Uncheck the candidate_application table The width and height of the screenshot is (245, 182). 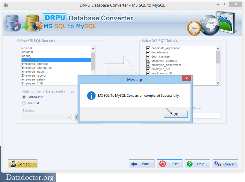pyautogui.click(x=148, y=48)
